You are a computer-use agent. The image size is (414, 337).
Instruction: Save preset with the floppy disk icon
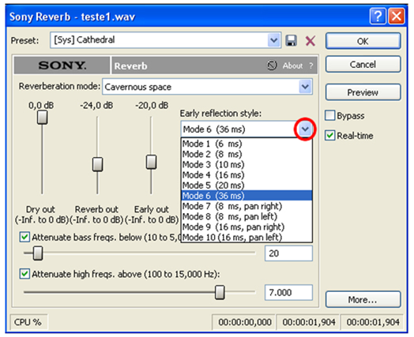[292, 41]
